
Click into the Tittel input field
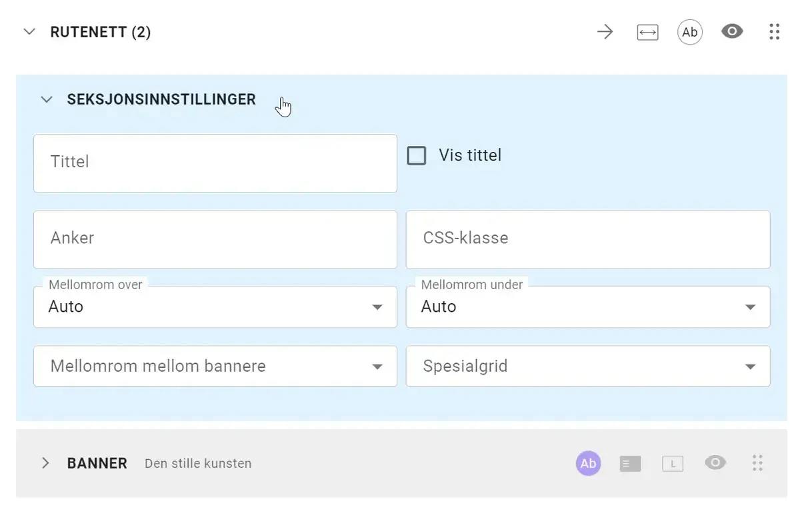(215, 163)
